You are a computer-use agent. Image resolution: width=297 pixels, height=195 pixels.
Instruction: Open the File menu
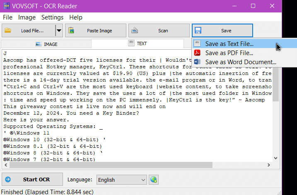tap(7, 17)
